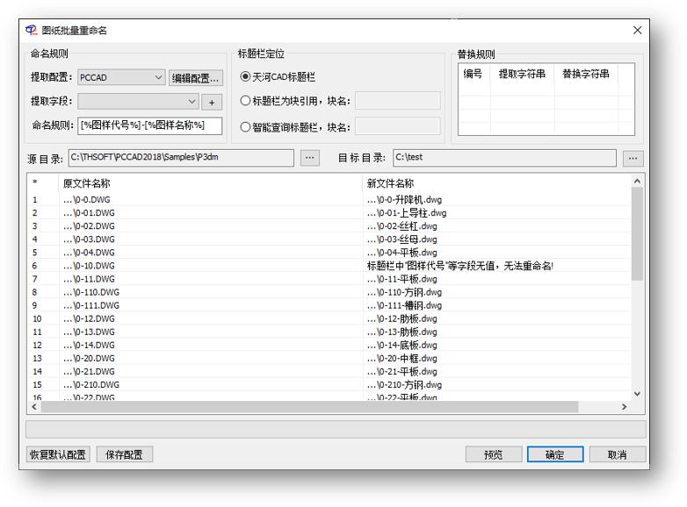Screen dimensions: 687x507
Task: Click the 编号 column header
Action: [474, 74]
